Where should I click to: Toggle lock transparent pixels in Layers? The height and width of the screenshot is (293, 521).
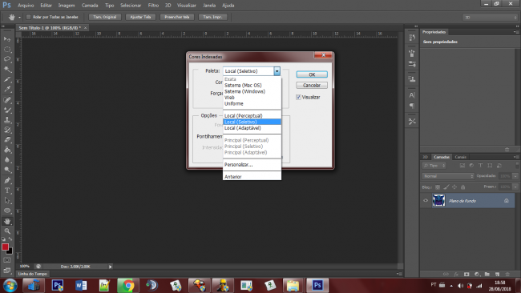438,187
